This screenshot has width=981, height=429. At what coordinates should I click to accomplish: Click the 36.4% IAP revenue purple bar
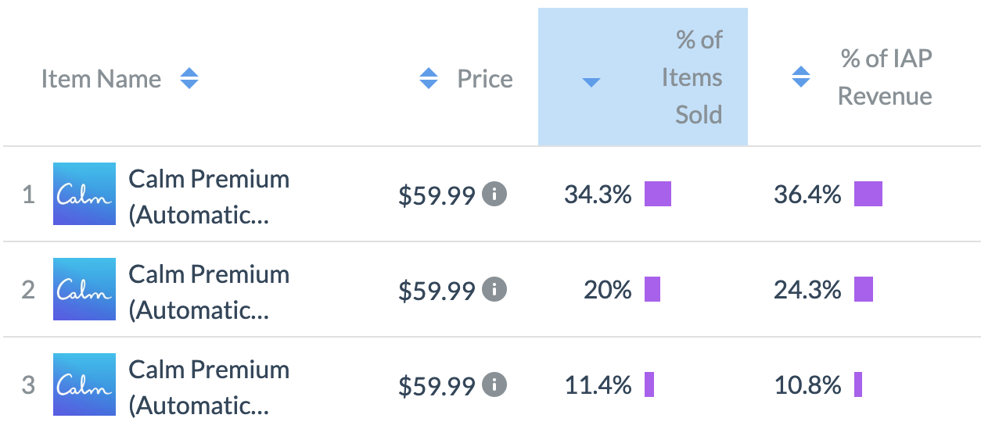pos(868,194)
